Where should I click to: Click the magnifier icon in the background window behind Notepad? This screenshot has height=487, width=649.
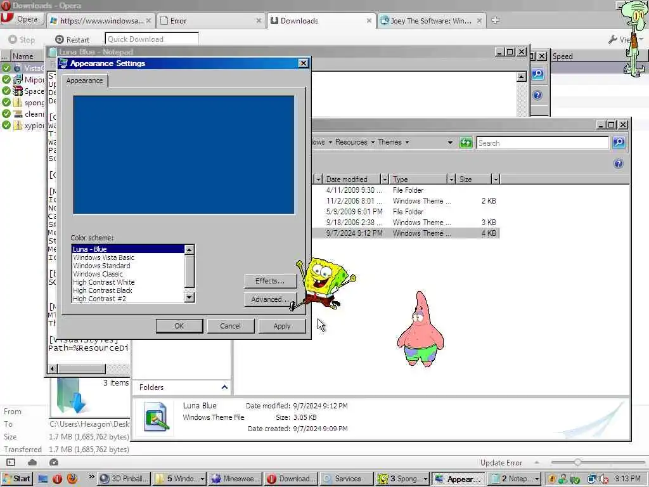pos(537,74)
